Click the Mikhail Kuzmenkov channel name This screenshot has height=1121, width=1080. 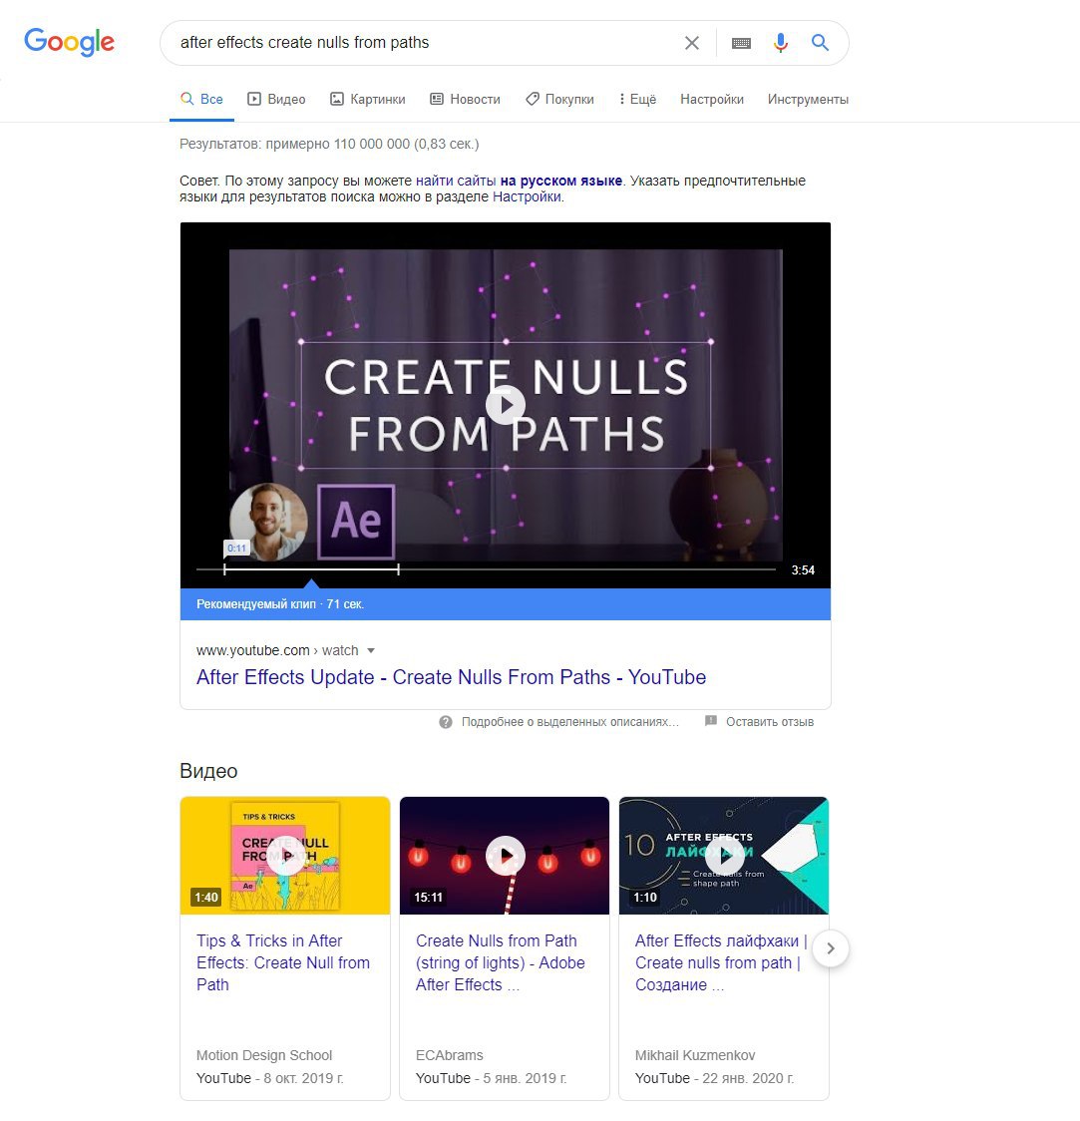(x=695, y=1055)
